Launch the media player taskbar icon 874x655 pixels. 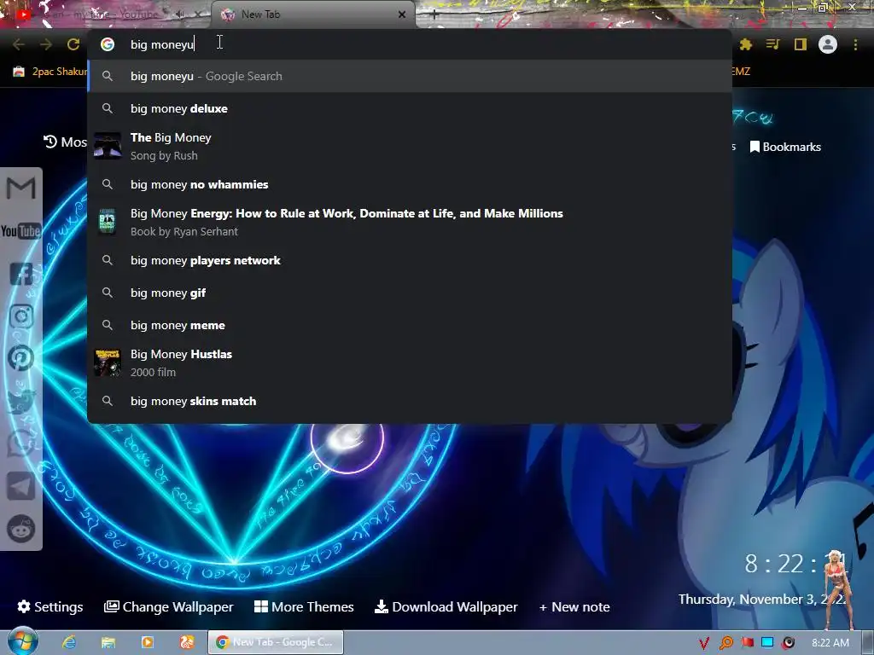coord(147,642)
